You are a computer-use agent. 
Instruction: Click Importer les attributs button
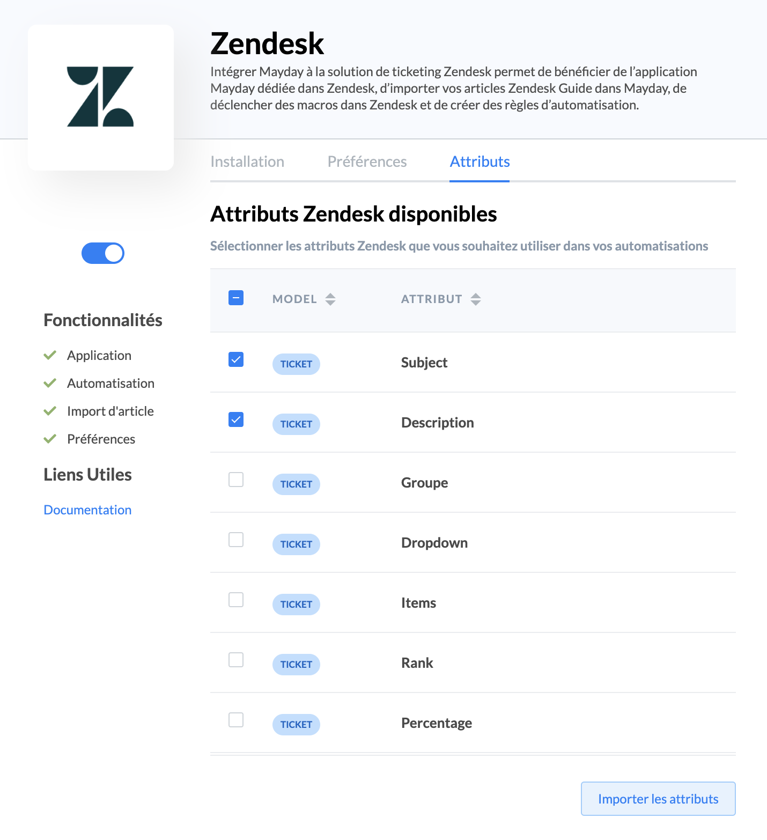658,799
